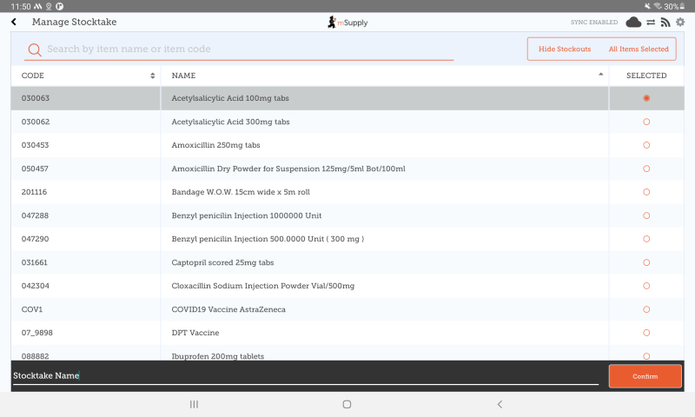
Task: Toggle the All Items Selected option
Action: pyautogui.click(x=639, y=50)
